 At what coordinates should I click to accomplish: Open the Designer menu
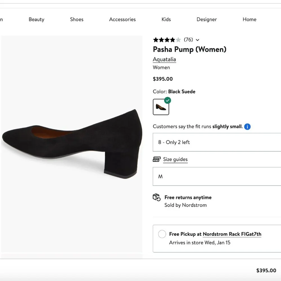(207, 19)
